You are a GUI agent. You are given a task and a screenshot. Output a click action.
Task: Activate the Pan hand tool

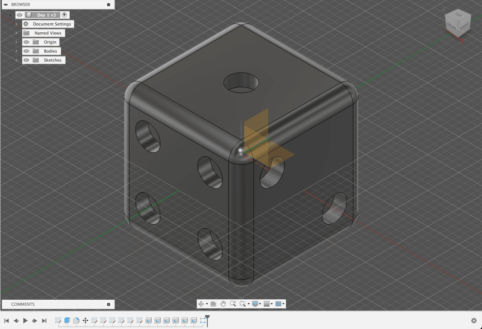tap(223, 304)
